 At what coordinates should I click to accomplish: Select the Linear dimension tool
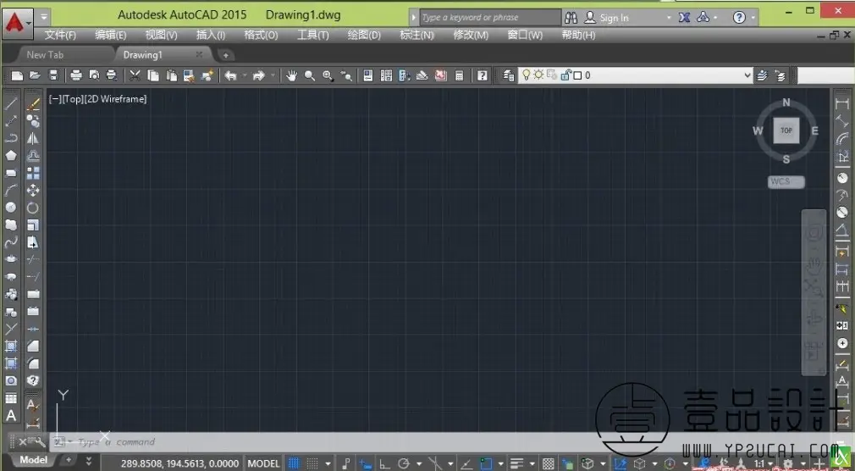(x=842, y=103)
